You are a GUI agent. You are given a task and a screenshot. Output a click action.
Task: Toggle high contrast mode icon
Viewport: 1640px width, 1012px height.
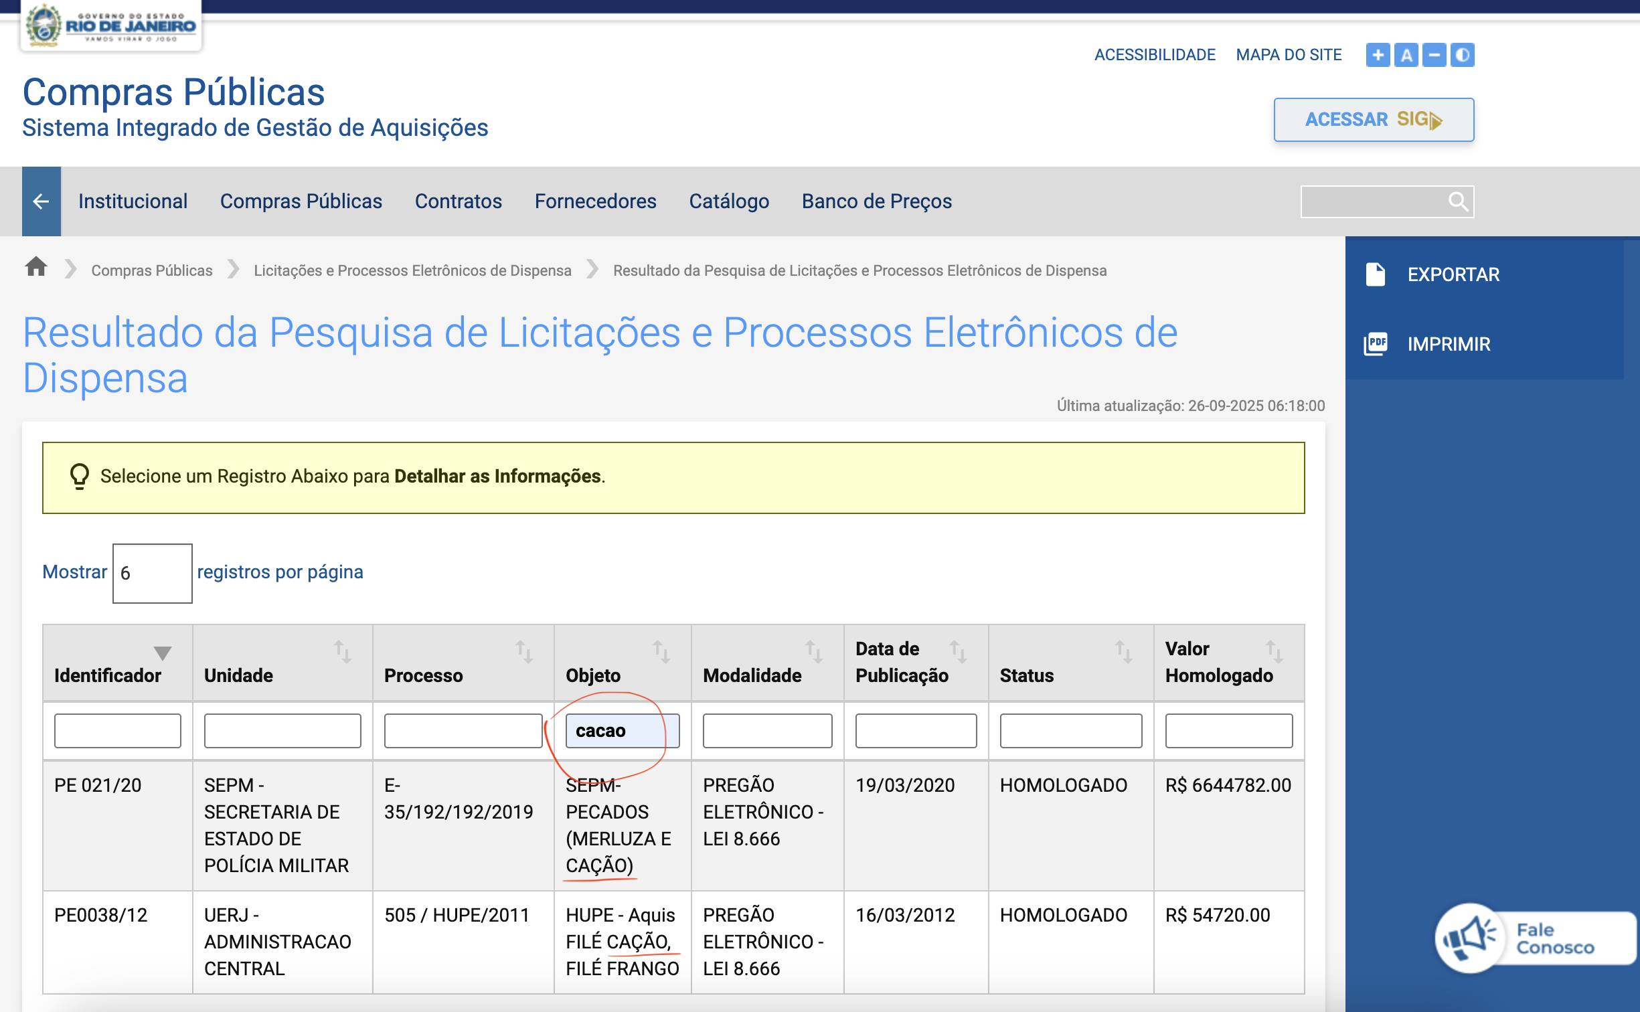(1462, 55)
